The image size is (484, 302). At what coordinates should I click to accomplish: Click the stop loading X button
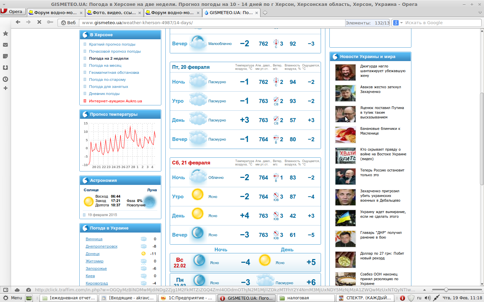39,22
